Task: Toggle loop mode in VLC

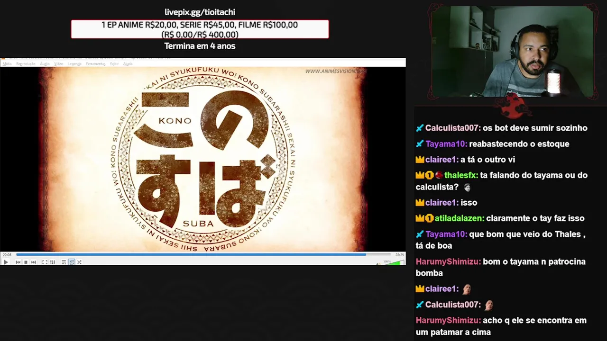Action: [72, 262]
